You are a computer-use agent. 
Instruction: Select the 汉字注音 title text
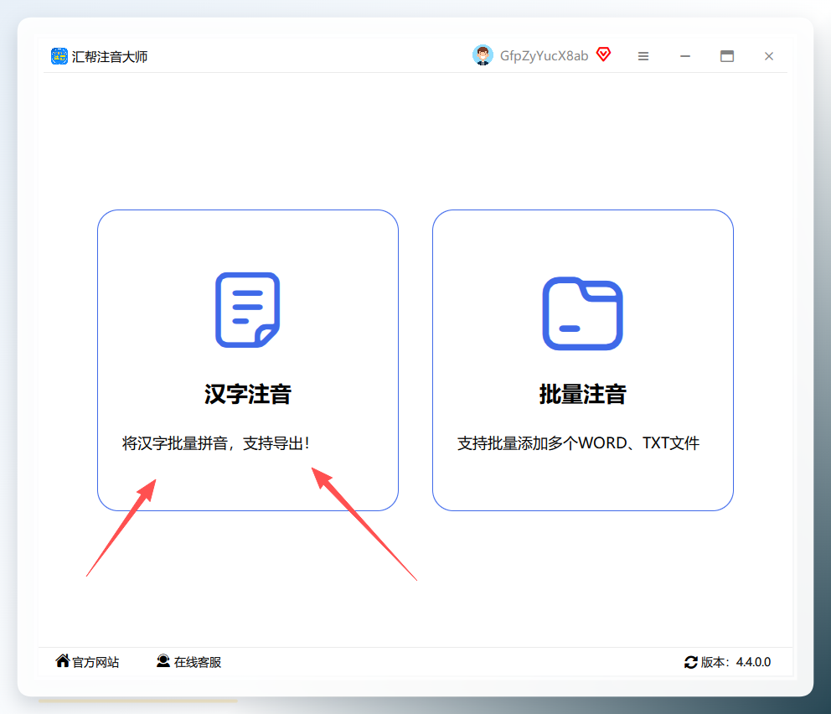coord(247,395)
